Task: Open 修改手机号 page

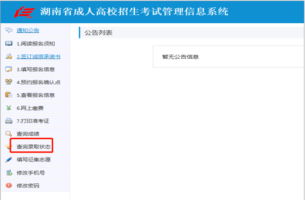Action: pyautogui.click(x=31, y=173)
